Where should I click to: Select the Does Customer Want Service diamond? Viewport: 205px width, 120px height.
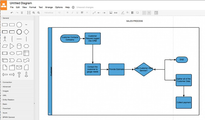point(144,69)
